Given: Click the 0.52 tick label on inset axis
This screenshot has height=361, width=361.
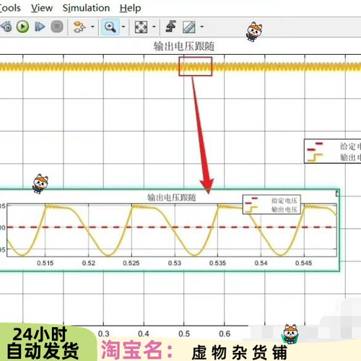Looking at the screenshot, I should point(89,263).
